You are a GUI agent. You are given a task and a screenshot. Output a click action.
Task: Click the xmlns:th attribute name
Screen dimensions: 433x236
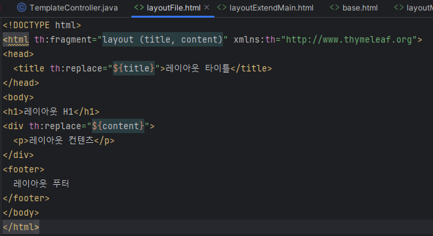pyautogui.click(x=255, y=39)
